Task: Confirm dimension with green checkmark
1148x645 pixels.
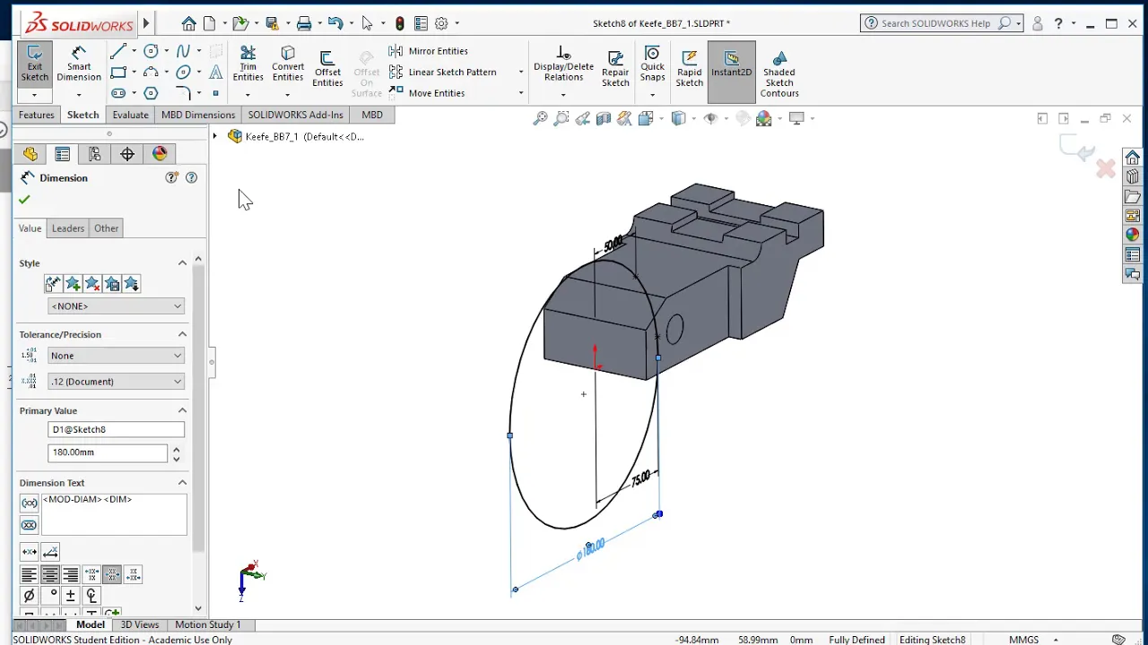Action: pyautogui.click(x=24, y=200)
